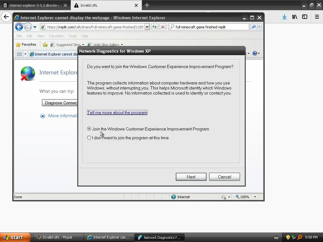
Task: Open the Tools menu in Internet Explorer
Action: pyautogui.click(x=73, y=36)
